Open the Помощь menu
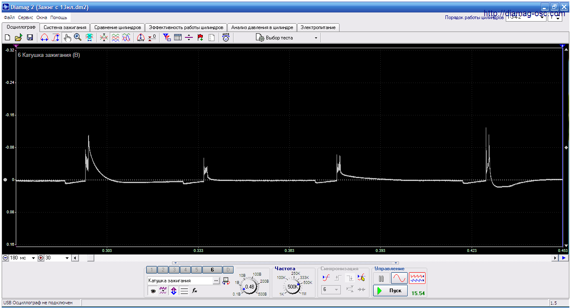 click(x=59, y=17)
